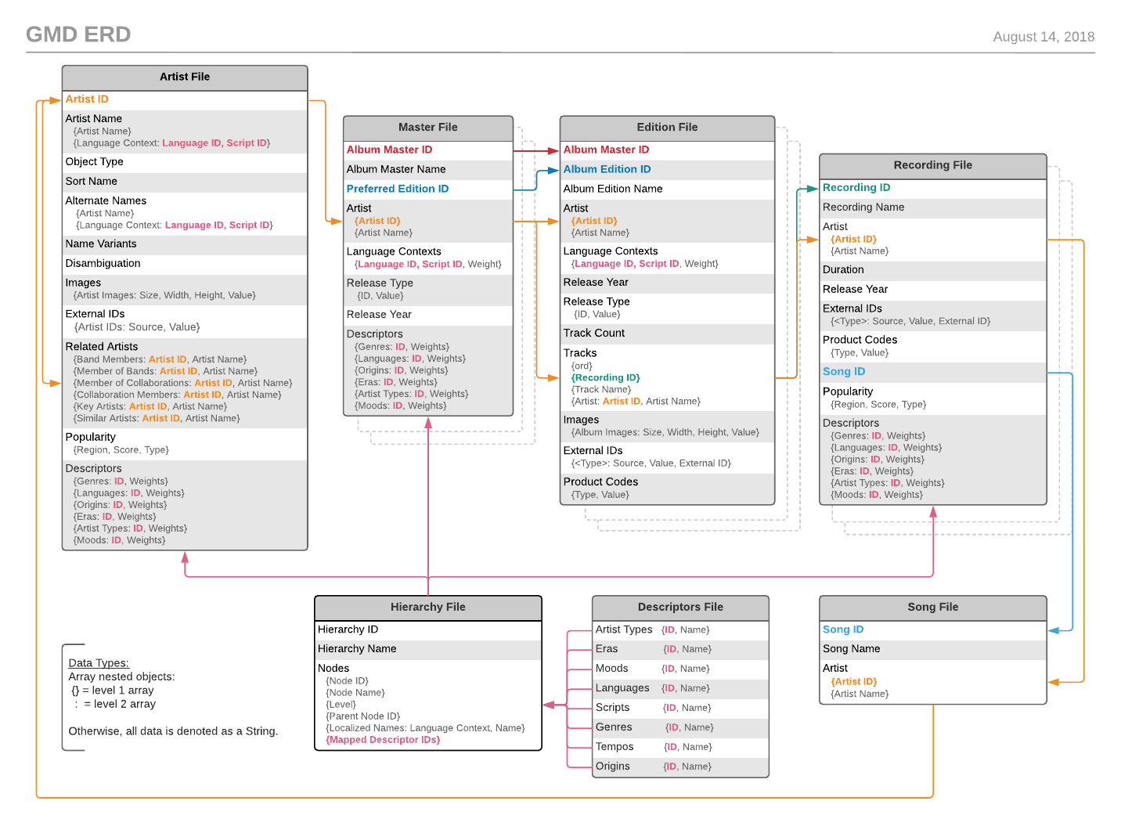Click the August 14, 2018 date label
Viewport: 1121px width, 826px height.
coord(1043,37)
